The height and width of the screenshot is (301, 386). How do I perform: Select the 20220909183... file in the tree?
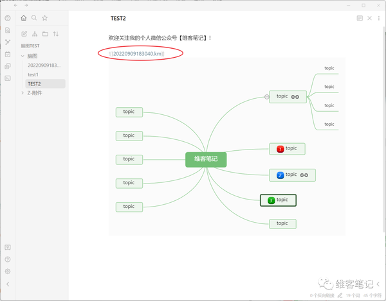pyautogui.click(x=44, y=65)
